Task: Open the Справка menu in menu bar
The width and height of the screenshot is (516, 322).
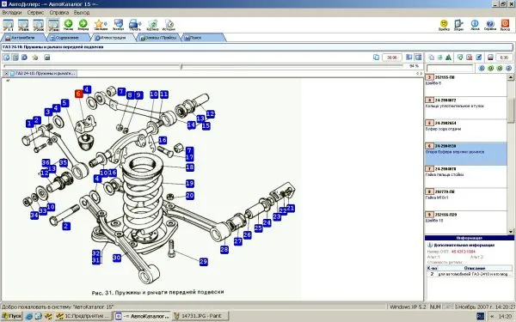Action: (59, 13)
